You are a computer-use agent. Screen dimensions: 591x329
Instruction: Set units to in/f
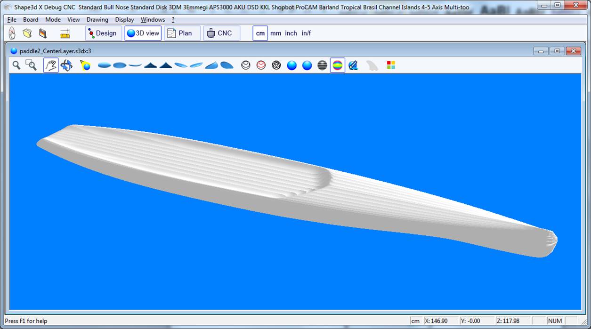[x=306, y=33]
